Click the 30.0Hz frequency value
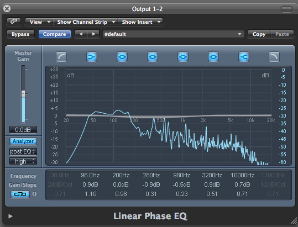Image resolution: width=298 pixels, height=227 pixels. click(60, 175)
